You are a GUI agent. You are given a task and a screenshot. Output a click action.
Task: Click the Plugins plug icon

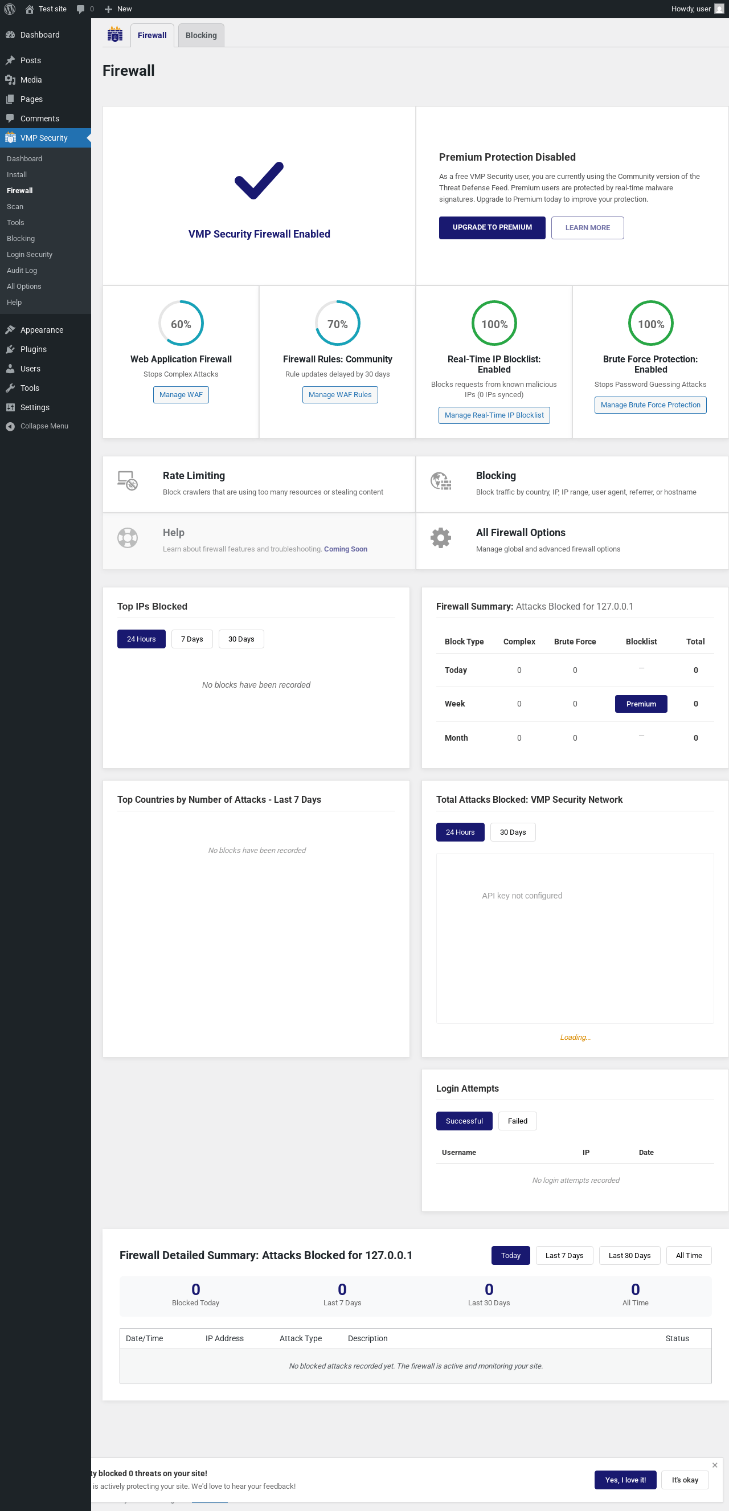10,349
